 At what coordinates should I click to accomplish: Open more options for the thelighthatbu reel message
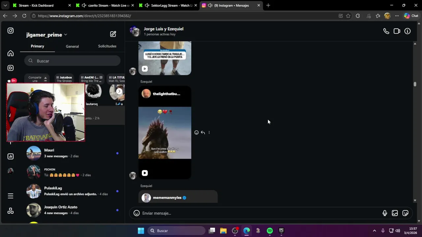(x=209, y=133)
